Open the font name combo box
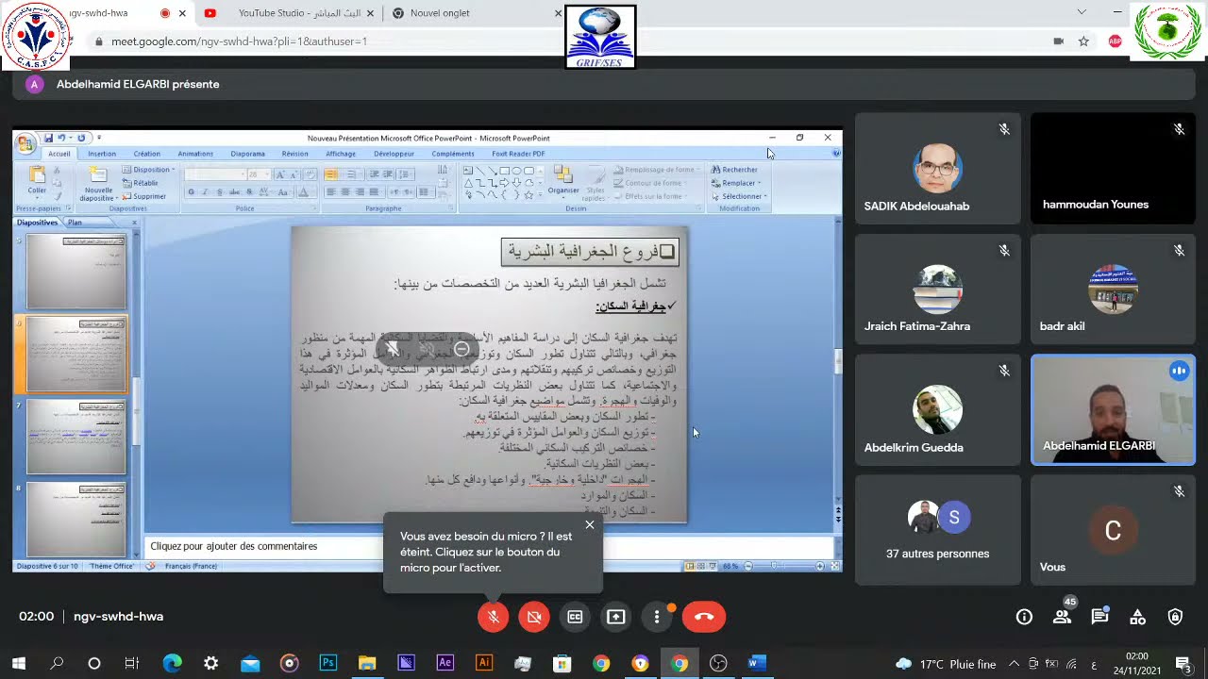Screen dimensions: 1208x679 coord(214,174)
